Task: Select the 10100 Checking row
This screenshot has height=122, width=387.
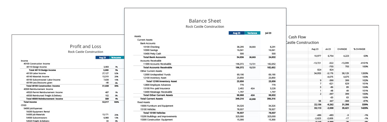Action: (x=205, y=47)
